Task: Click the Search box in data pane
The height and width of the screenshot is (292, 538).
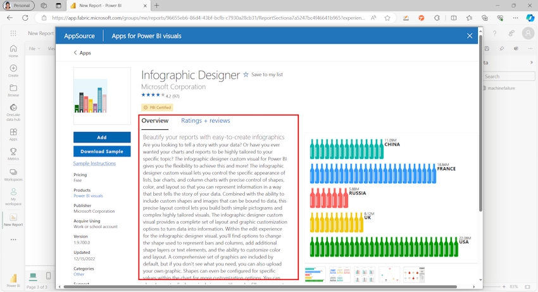Action: point(509,76)
